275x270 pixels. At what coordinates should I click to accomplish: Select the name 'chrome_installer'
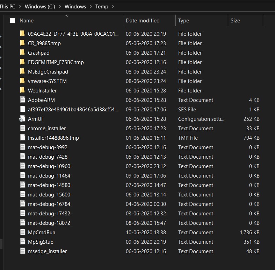click(47, 129)
